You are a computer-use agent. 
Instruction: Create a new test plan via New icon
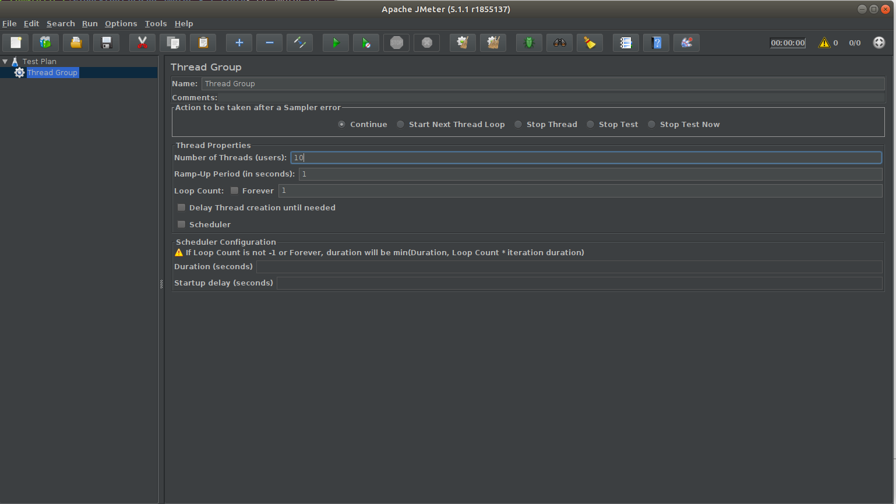16,43
